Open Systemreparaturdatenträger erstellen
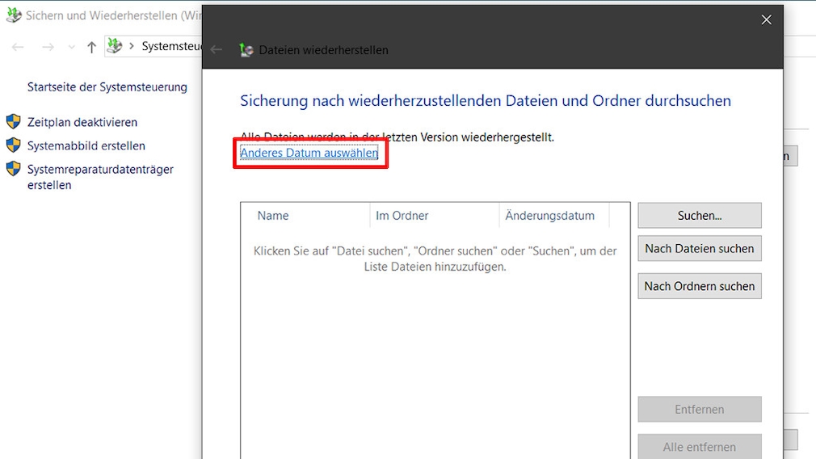816x459 pixels. tap(100, 177)
